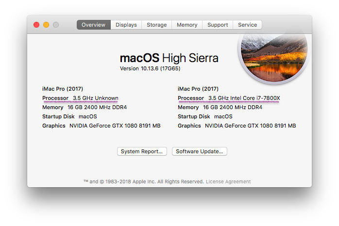
Task: Close the window with the red button
Action: coord(36,25)
